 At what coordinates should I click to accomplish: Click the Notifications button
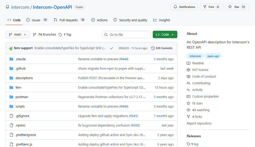(184, 7)
